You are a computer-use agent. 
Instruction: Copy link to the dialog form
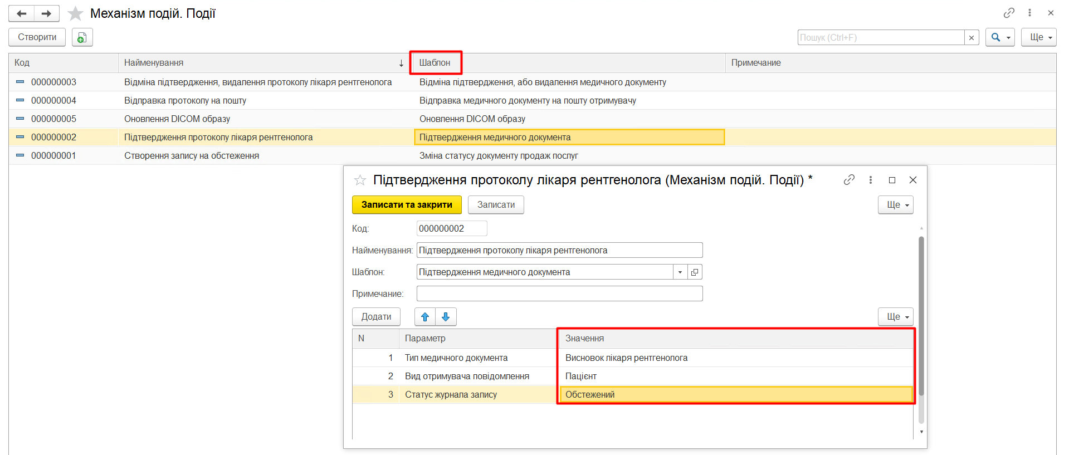click(x=849, y=180)
